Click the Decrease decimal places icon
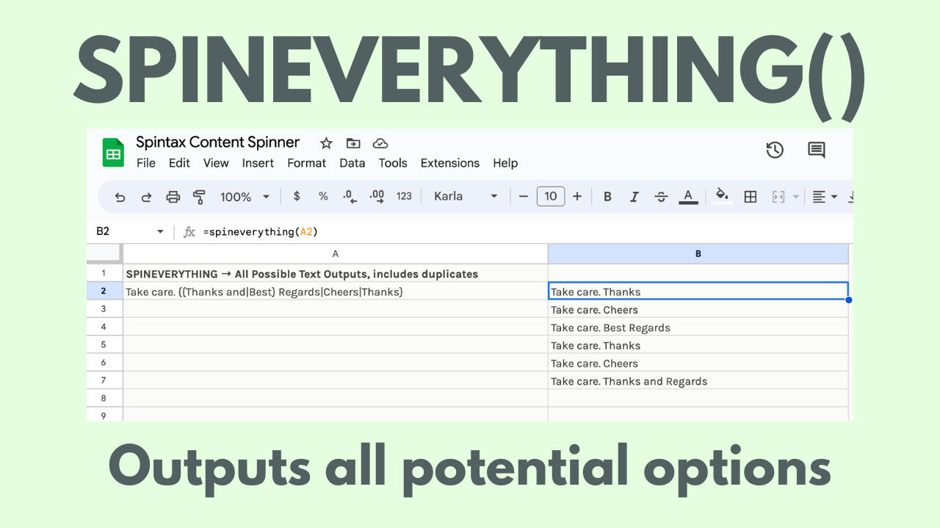 (x=349, y=196)
